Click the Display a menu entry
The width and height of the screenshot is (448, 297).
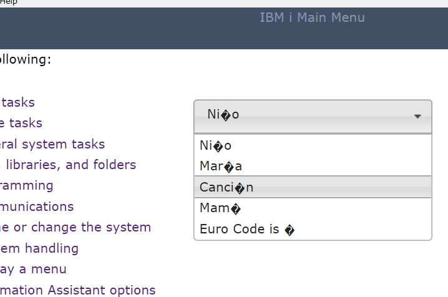[x=33, y=269]
